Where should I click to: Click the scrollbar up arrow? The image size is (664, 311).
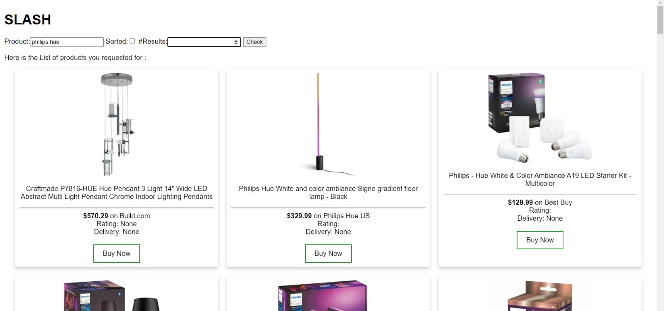click(x=660, y=3)
